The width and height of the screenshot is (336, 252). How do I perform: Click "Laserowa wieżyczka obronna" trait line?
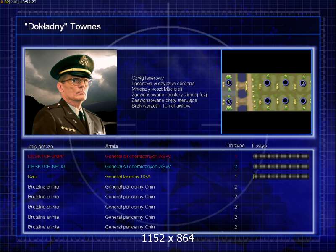pos(163,84)
